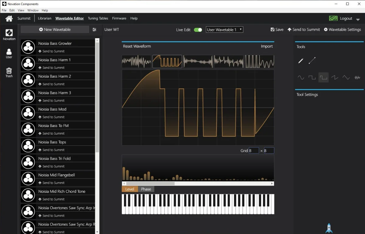This screenshot has width=365, height=234.
Task: Select the Line draw tool
Action: coord(312,61)
